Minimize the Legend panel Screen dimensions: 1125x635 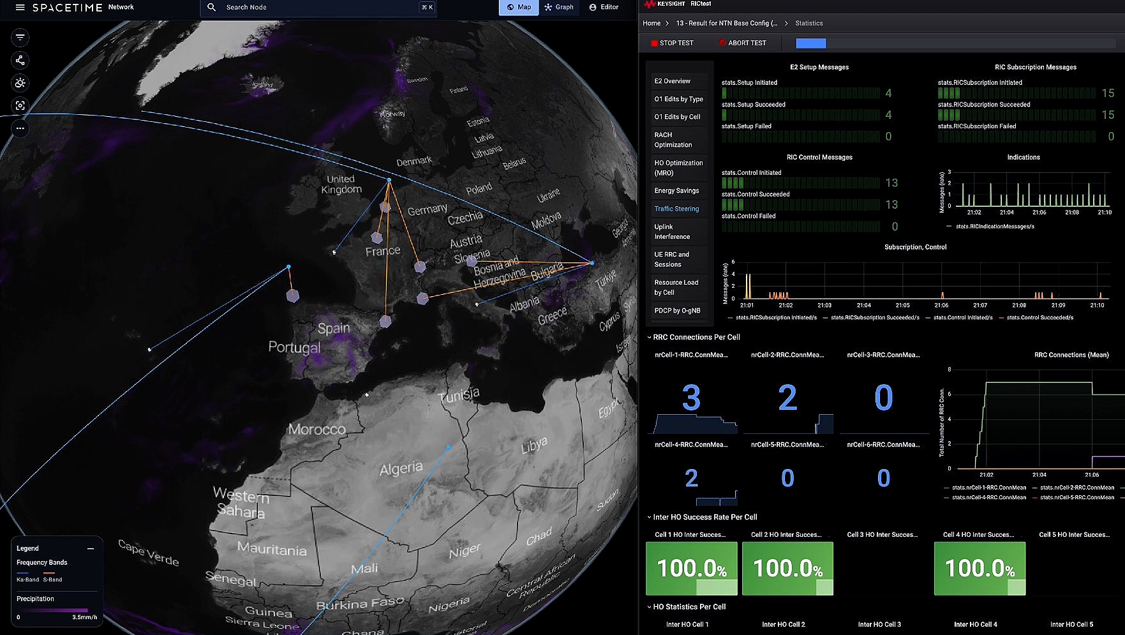pyautogui.click(x=91, y=548)
